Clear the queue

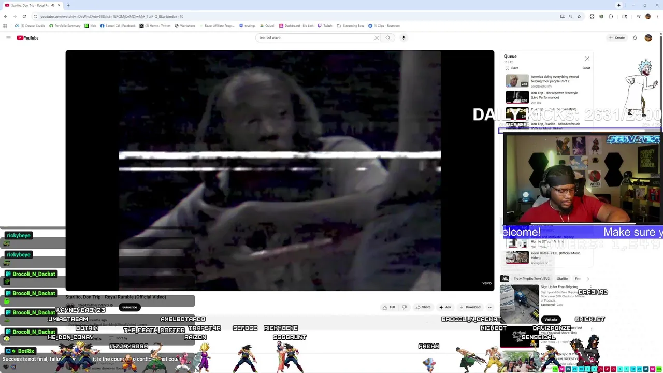[x=586, y=68]
